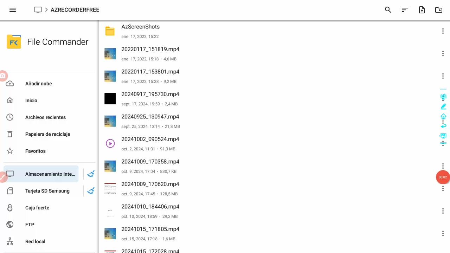Click the search magnifier icon
Image resolution: width=450 pixels, height=253 pixels.
388,10
